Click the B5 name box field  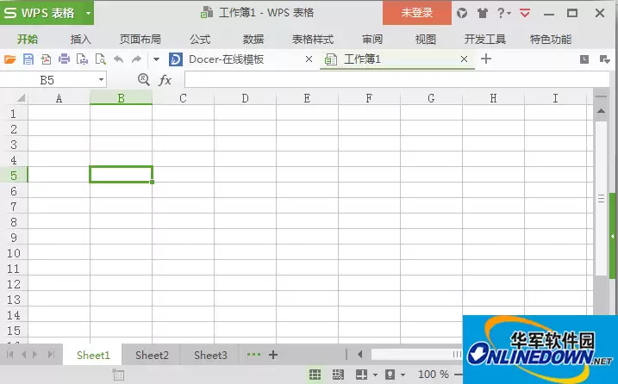47,80
